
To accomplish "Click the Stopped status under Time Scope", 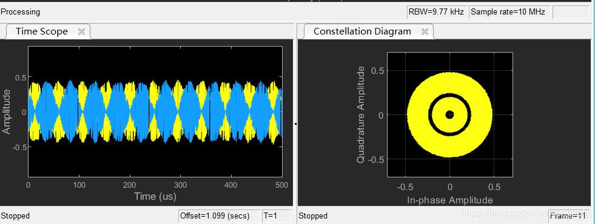I will click(x=15, y=216).
